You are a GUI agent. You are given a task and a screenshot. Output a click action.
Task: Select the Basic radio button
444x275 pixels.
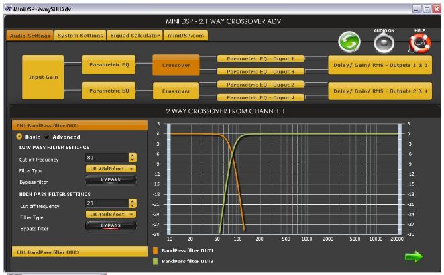click(19, 137)
